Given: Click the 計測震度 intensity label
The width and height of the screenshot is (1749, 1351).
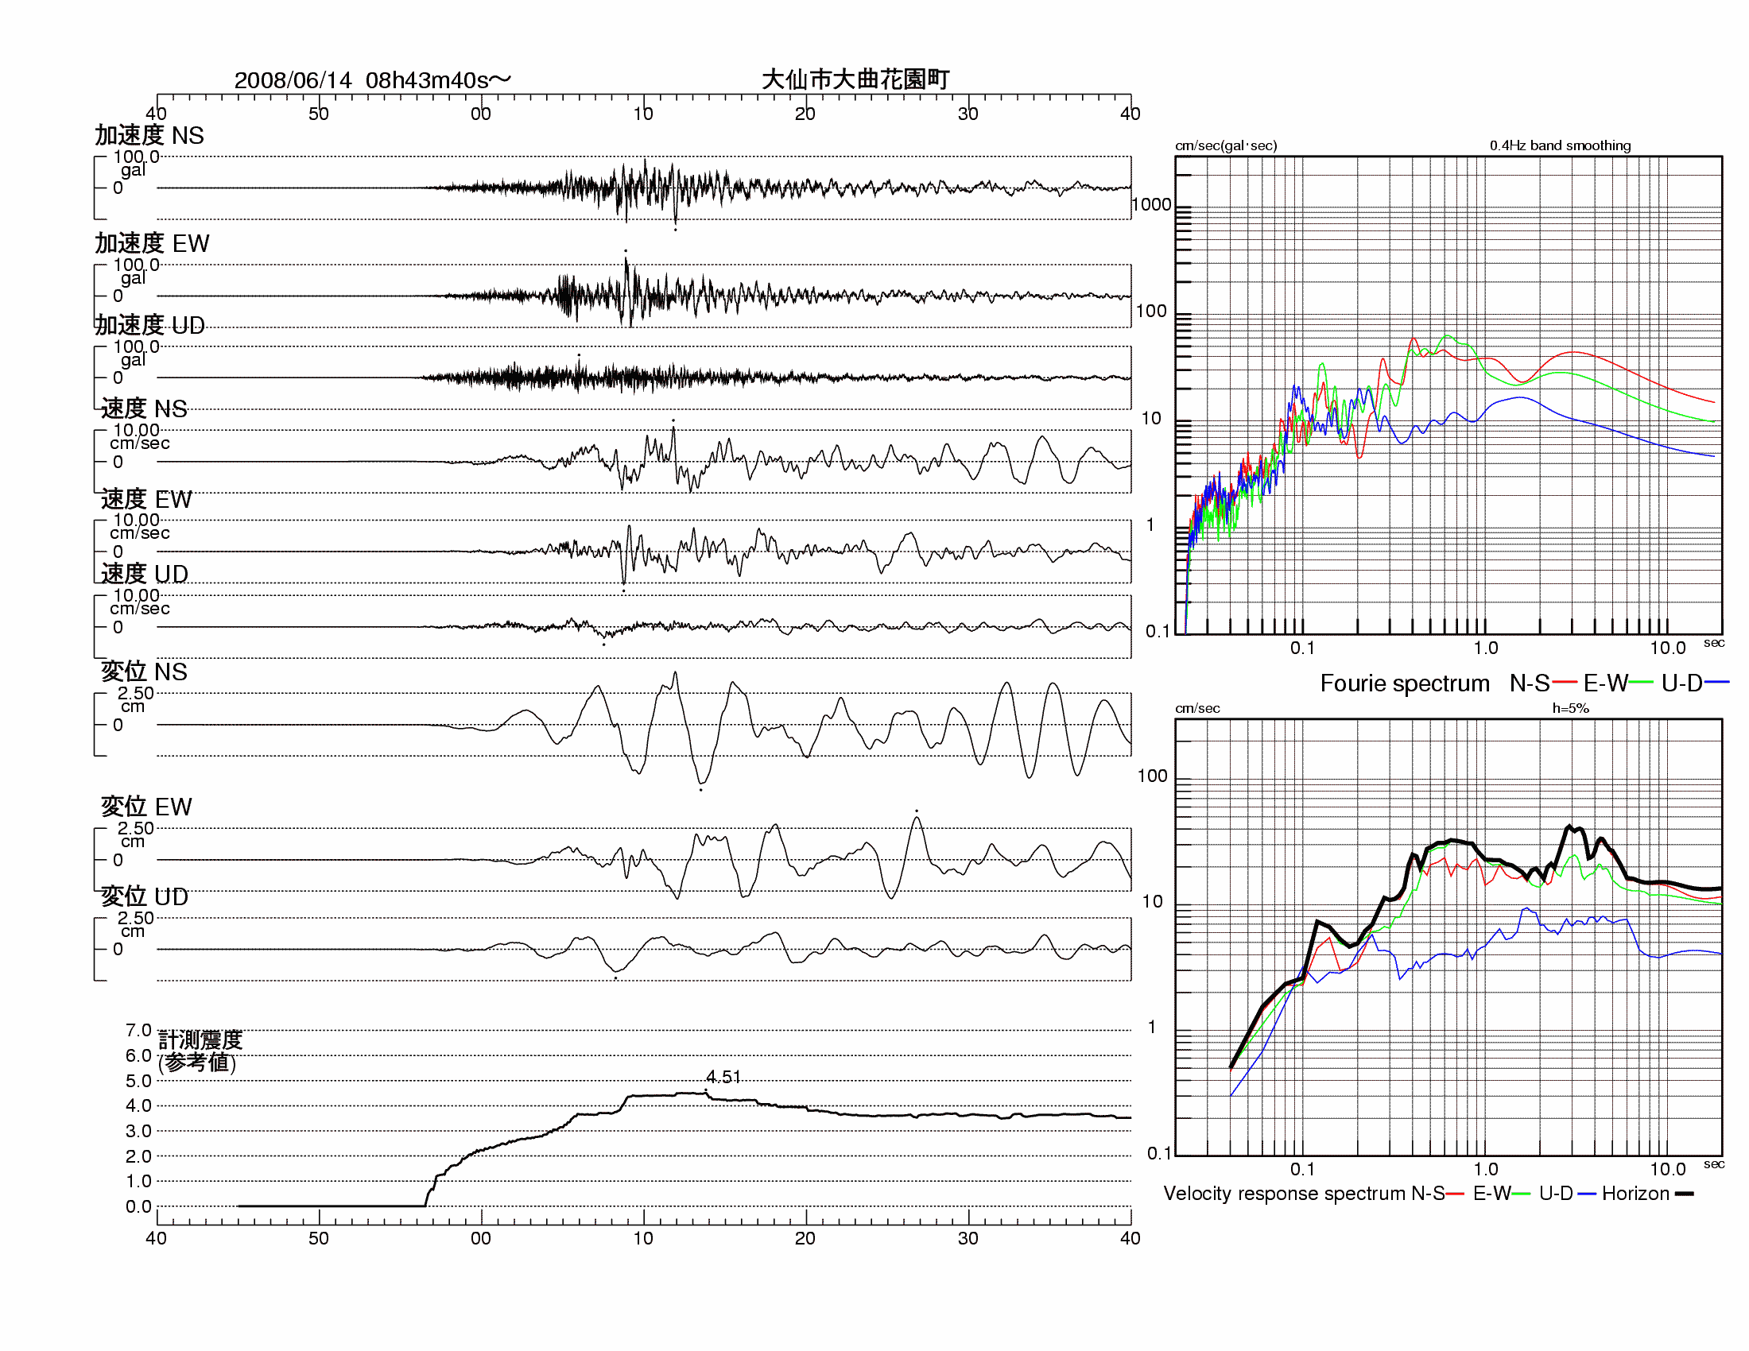Looking at the screenshot, I should point(200,1040).
